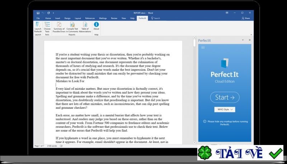Click the 'Mistakes to Look For' heading
The width and height of the screenshot is (287, 164).
point(70,81)
